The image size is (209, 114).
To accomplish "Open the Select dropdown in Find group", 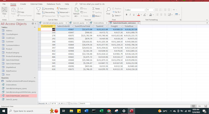I will [x=116, y=16].
